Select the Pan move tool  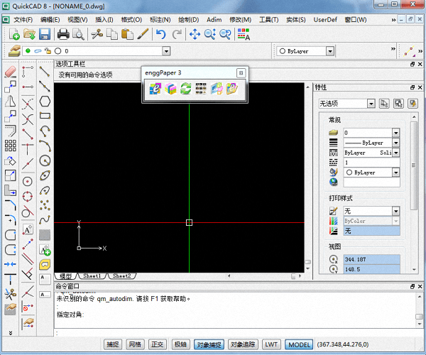tap(195, 34)
